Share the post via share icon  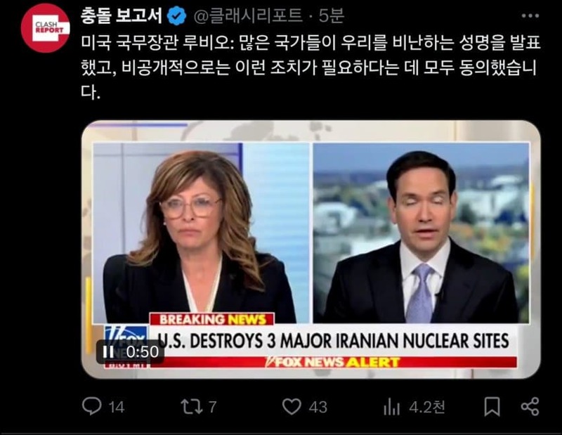point(530,407)
